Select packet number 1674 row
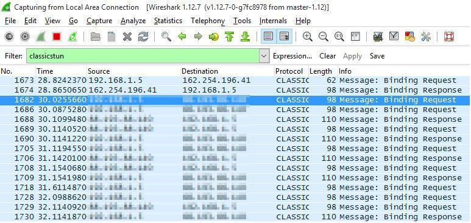This screenshot has height=223, width=471. pos(235,90)
